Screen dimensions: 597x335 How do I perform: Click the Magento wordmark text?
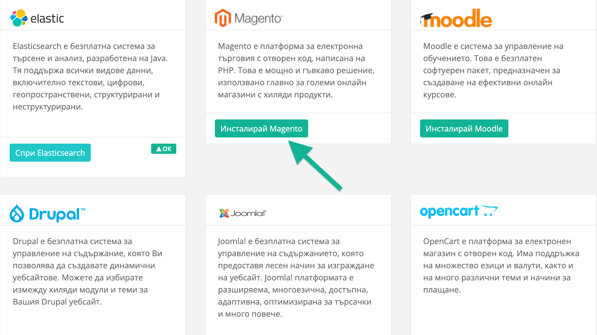258,19
